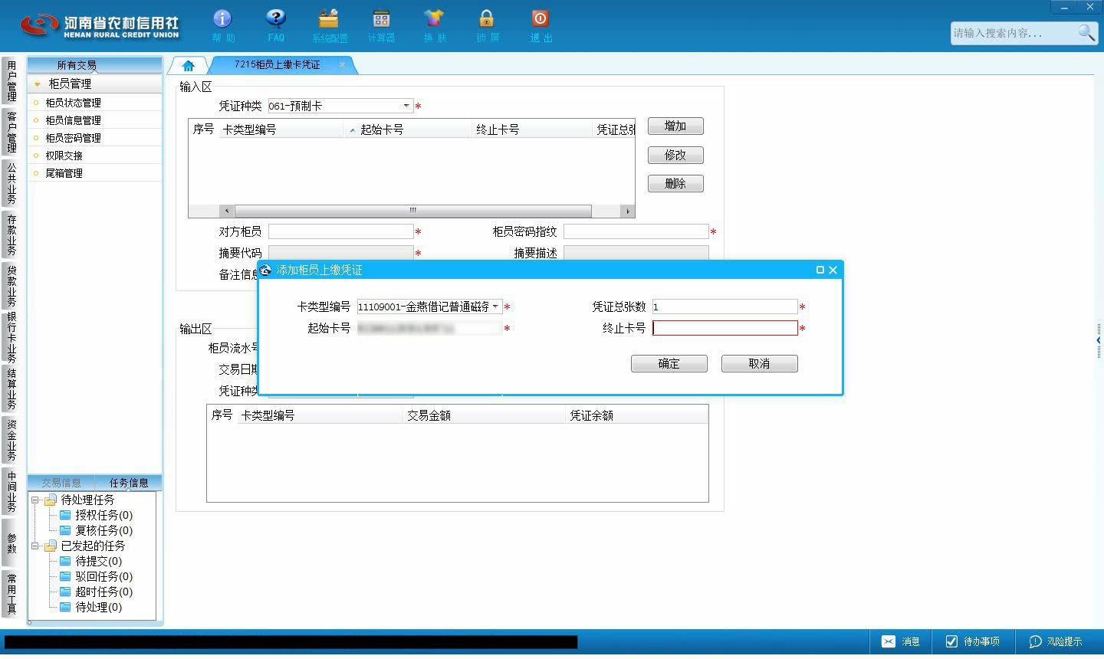Collapse the 已发起的任务 tree node

pyautogui.click(x=34, y=546)
